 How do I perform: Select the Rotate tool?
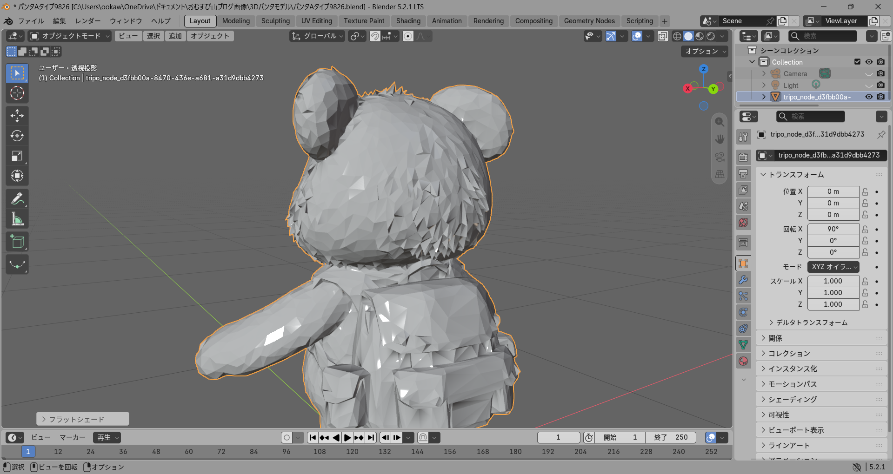(x=17, y=136)
